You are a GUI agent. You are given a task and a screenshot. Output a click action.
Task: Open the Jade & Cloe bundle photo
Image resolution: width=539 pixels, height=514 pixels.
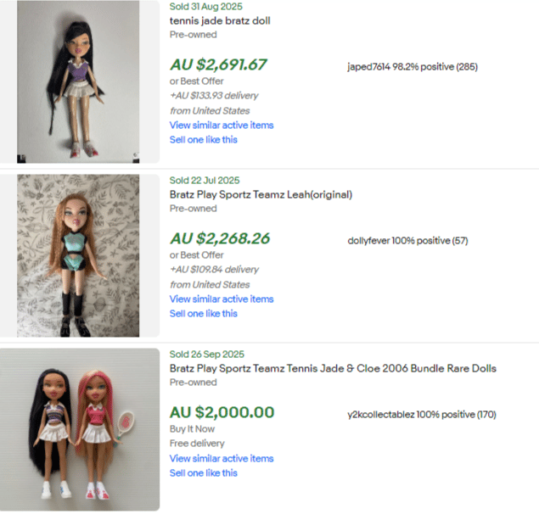click(x=80, y=429)
